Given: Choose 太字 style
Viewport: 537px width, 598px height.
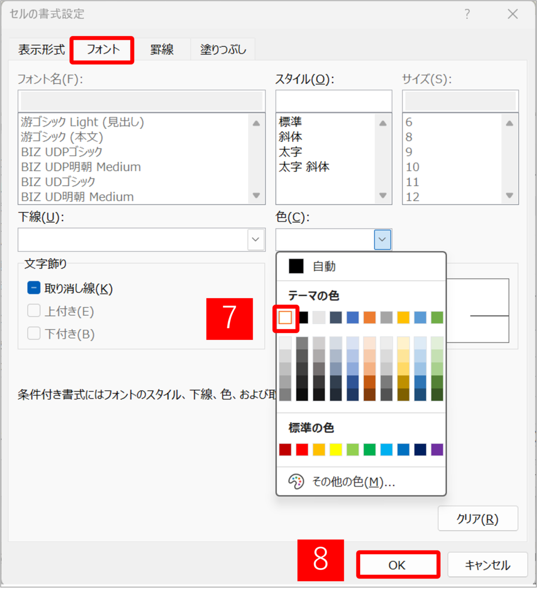Looking at the screenshot, I should click(x=290, y=152).
